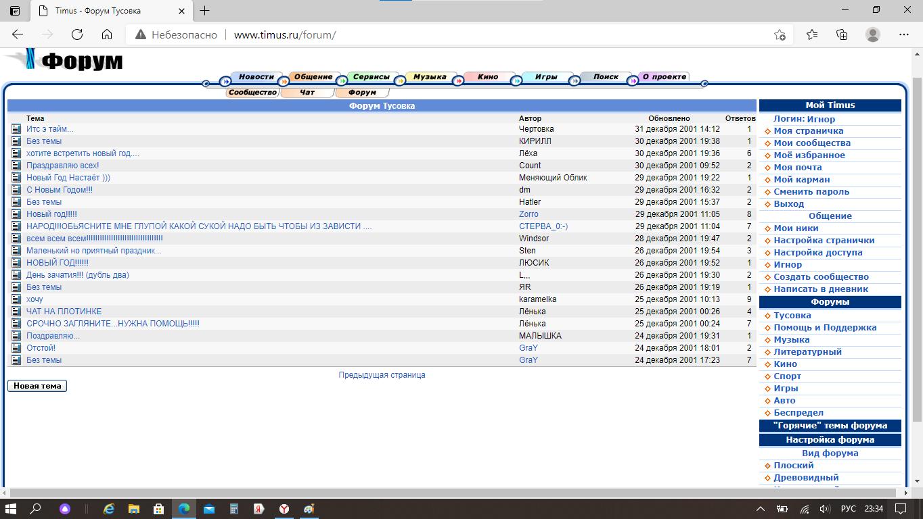Go to browser home page icon

[x=107, y=34]
